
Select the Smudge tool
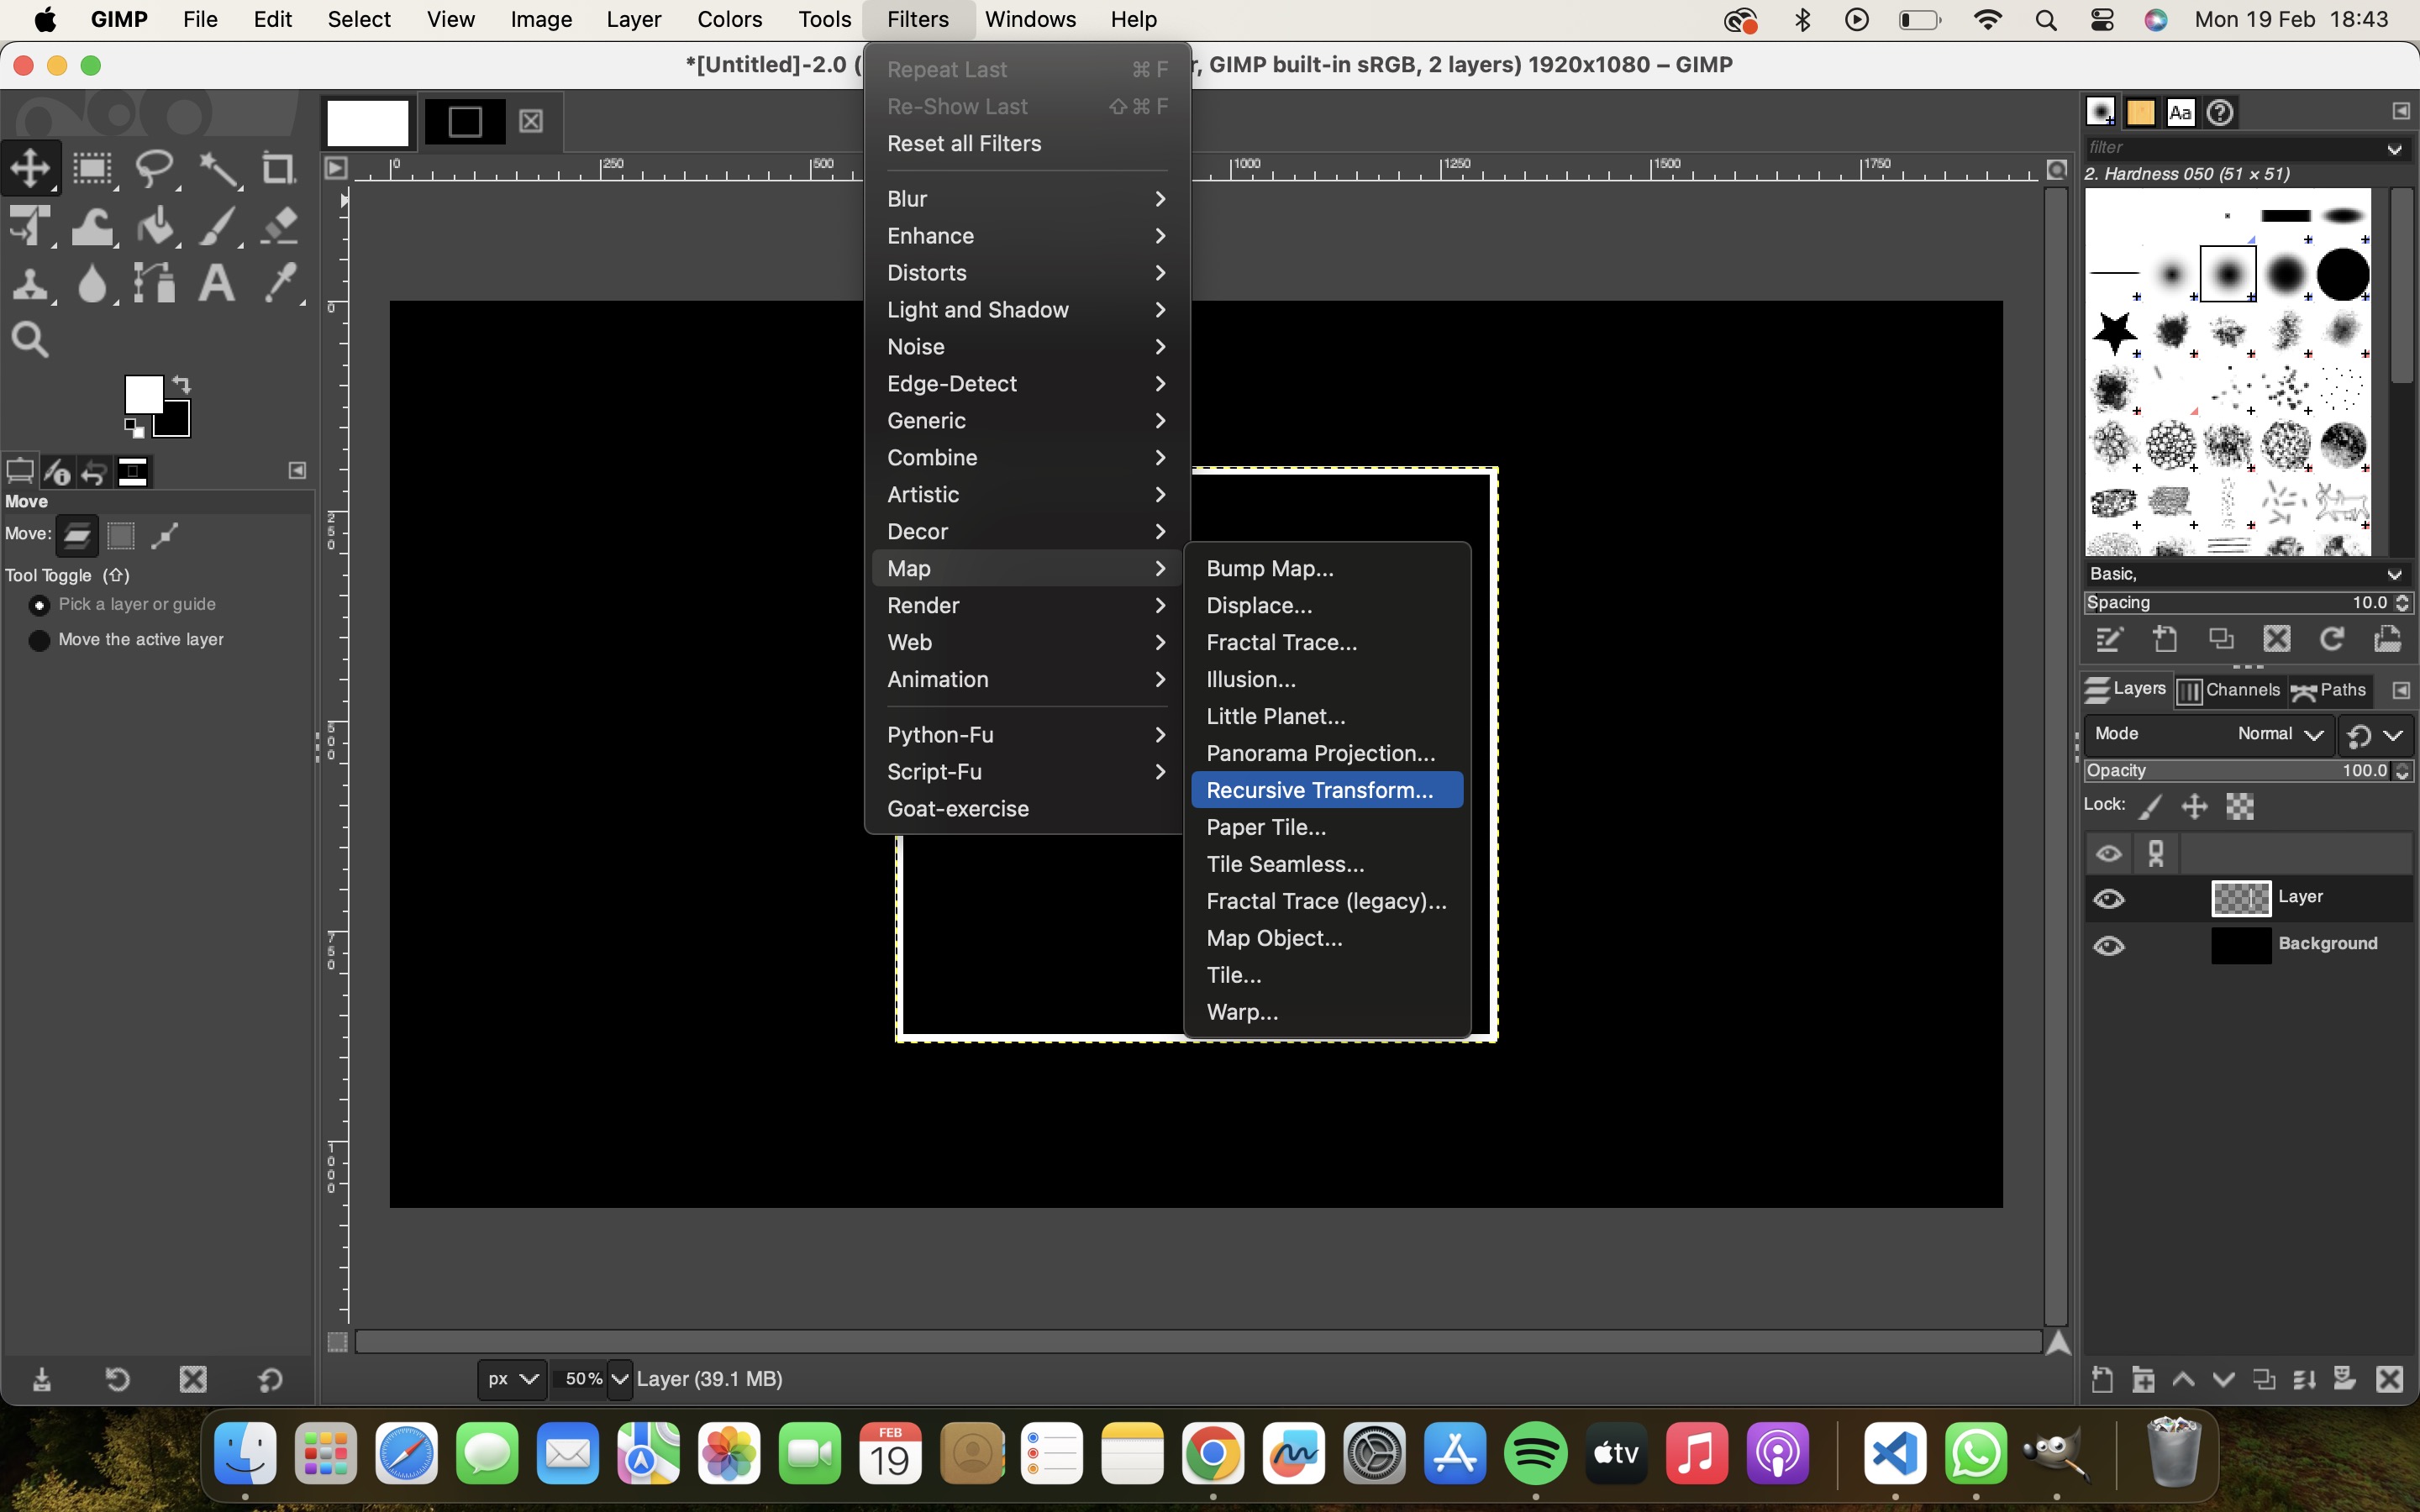(x=93, y=285)
